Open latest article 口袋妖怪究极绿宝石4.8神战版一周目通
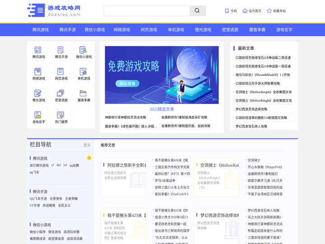 coord(263,66)
